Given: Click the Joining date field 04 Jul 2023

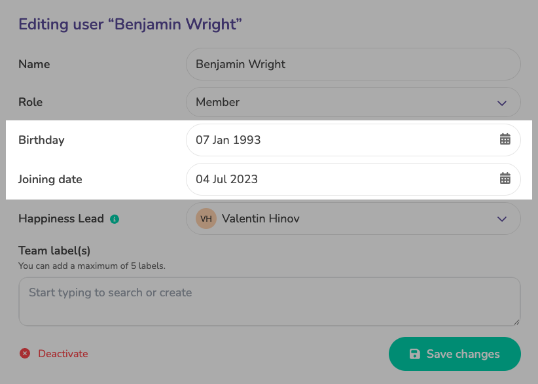Looking at the screenshot, I should [340, 179].
